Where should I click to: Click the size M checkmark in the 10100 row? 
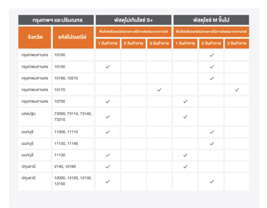tap(211, 55)
